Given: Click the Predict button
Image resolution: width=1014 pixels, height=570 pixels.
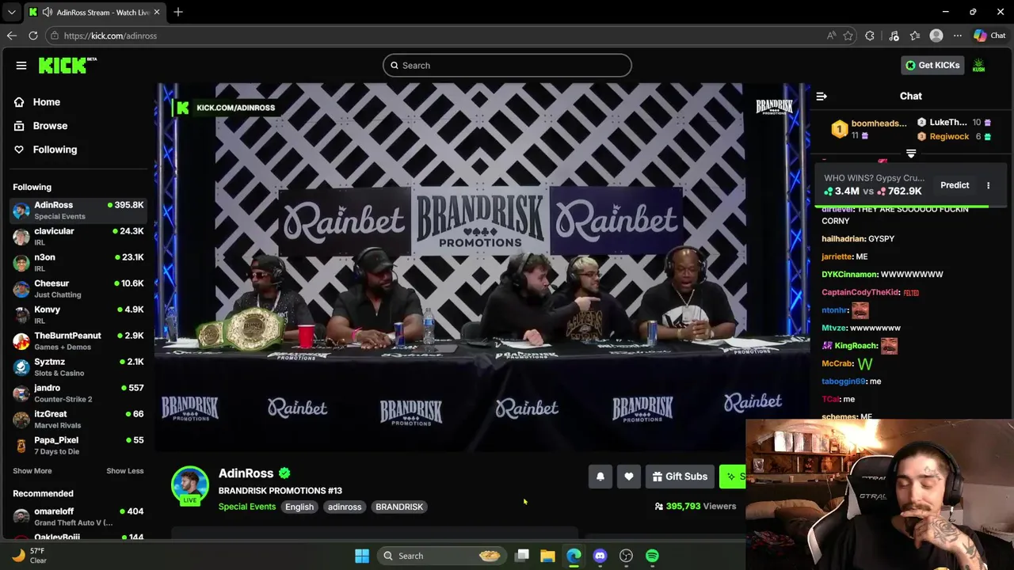Looking at the screenshot, I should pyautogui.click(x=955, y=185).
